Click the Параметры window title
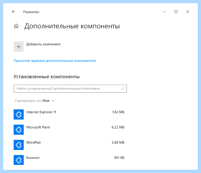 (x=31, y=12)
